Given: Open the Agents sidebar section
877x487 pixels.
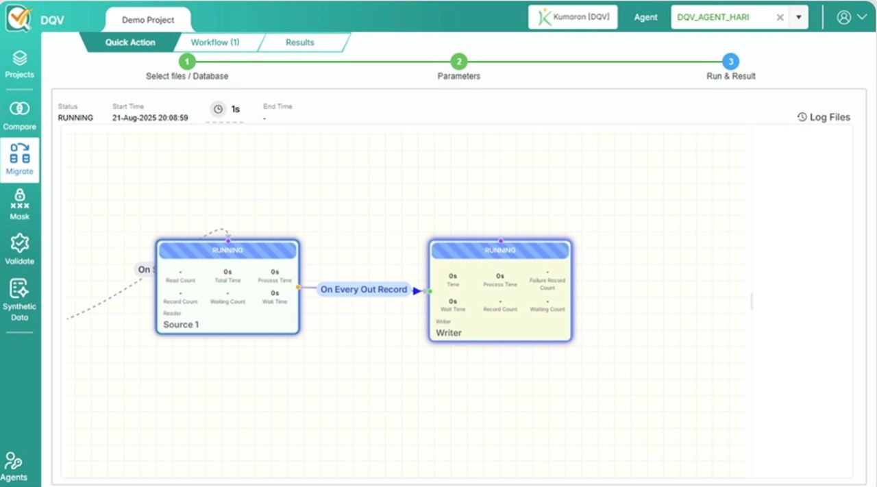Looking at the screenshot, I should coord(14,467).
